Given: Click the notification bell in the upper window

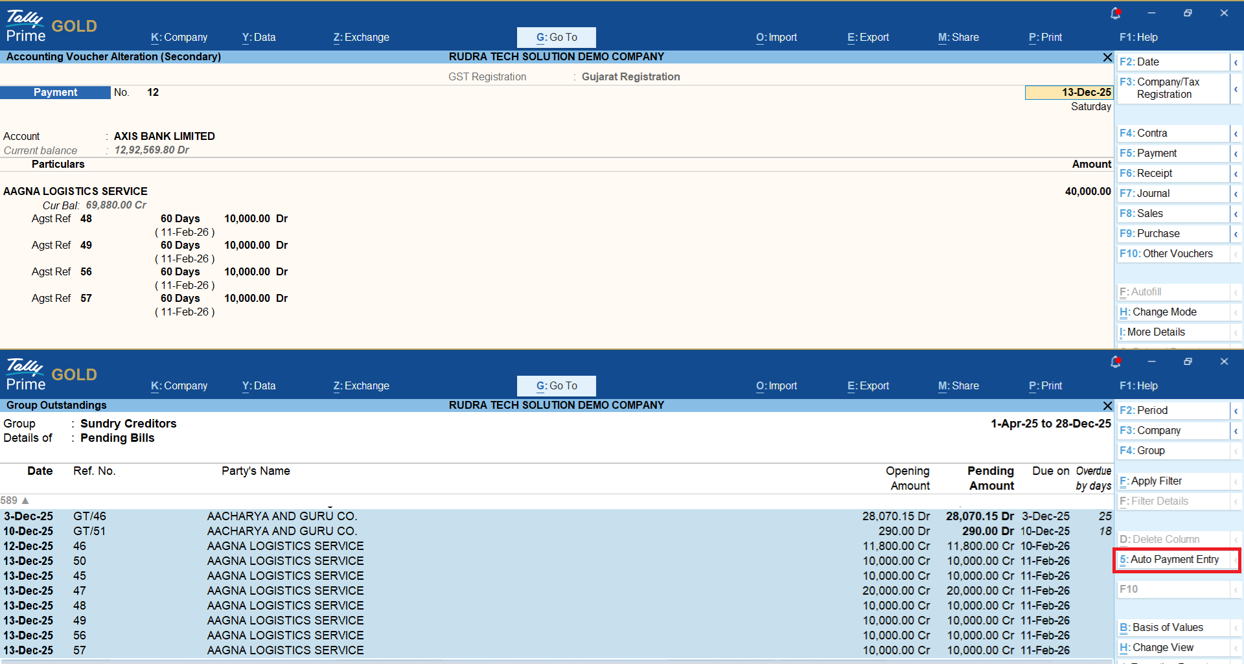Looking at the screenshot, I should [1115, 14].
